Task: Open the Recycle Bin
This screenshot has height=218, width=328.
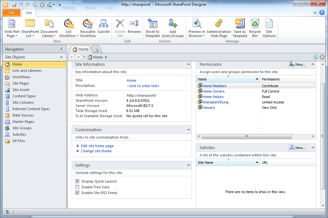Action: pos(255,28)
